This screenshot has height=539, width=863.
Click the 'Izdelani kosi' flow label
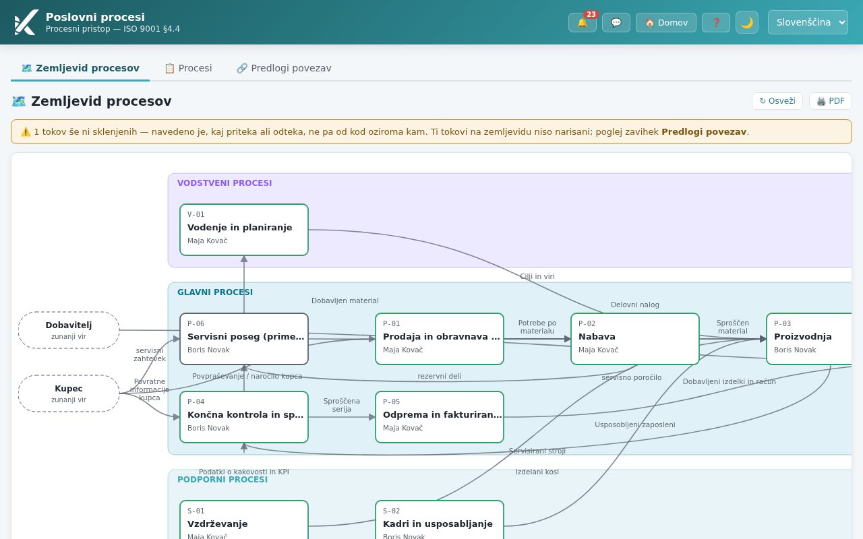pyautogui.click(x=537, y=472)
